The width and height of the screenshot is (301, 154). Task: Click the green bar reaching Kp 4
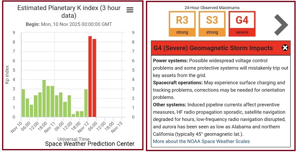(44, 99)
